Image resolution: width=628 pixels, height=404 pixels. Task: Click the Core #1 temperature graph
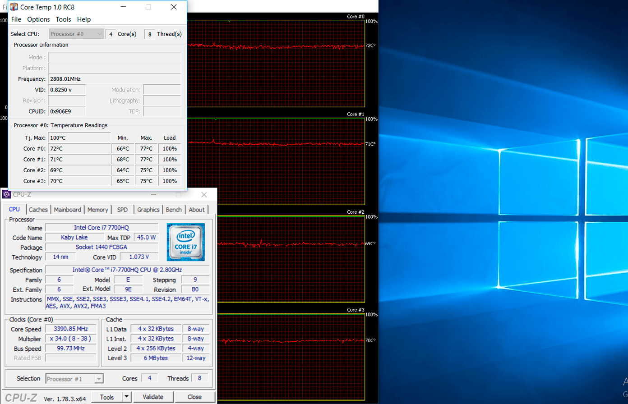276,161
